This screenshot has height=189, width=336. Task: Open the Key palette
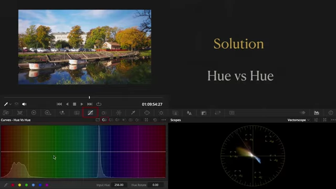[x=204, y=113]
